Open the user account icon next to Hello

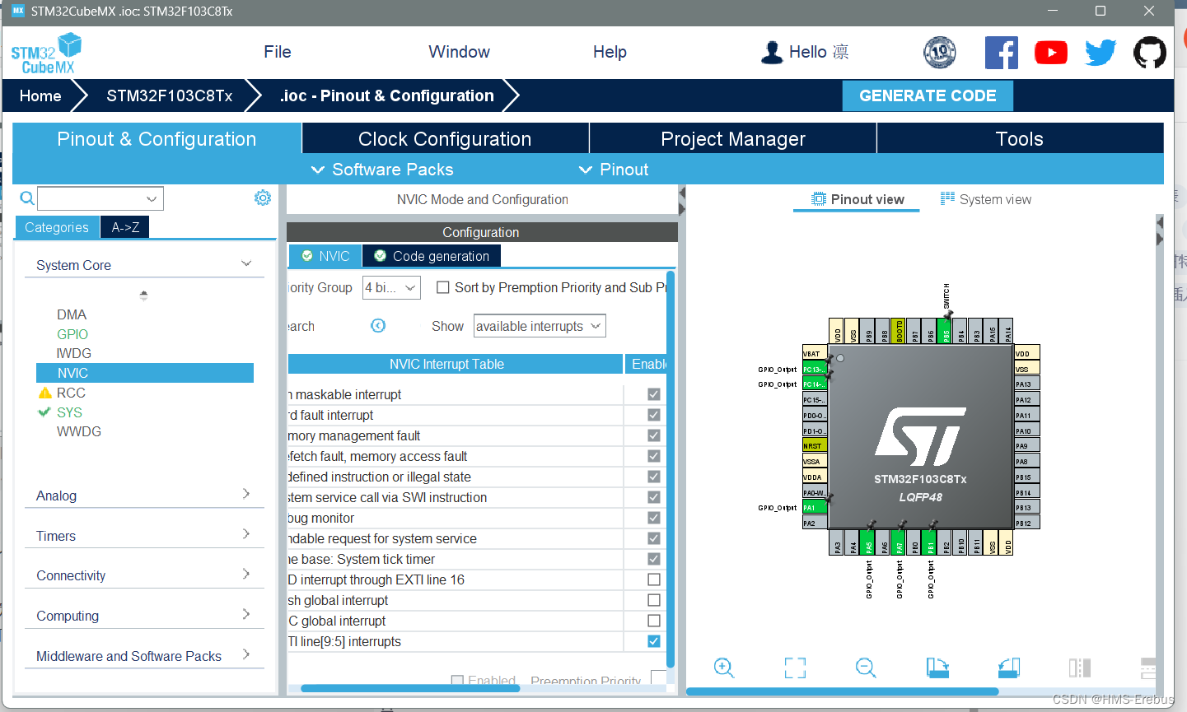point(772,52)
